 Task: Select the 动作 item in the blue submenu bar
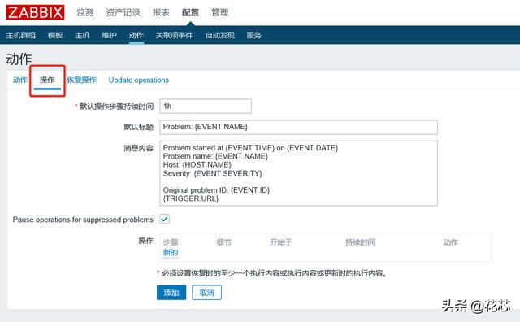pyautogui.click(x=136, y=35)
